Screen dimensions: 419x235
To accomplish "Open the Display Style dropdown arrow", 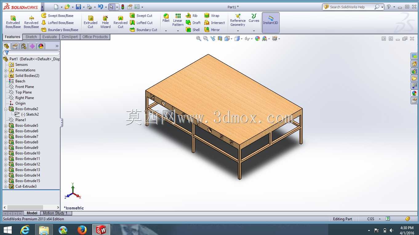I will [242, 39].
